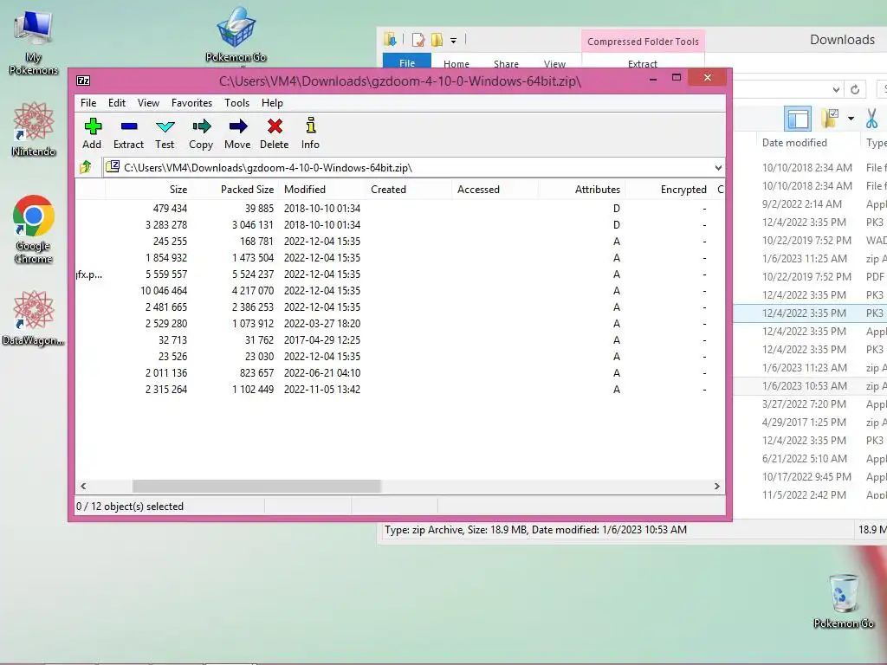Sort by the Encrypted column header
Screen dimensions: 887x665
tap(668, 190)
